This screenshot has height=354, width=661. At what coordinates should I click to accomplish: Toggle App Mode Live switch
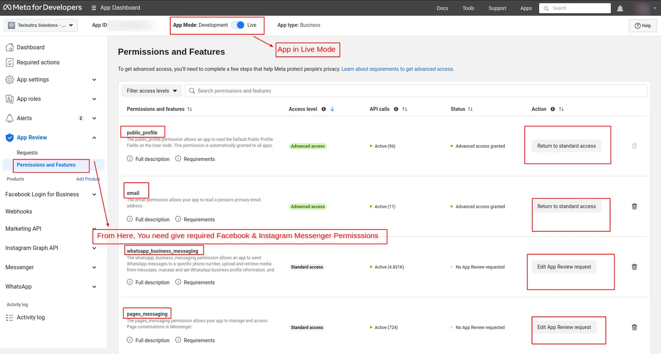238,25
